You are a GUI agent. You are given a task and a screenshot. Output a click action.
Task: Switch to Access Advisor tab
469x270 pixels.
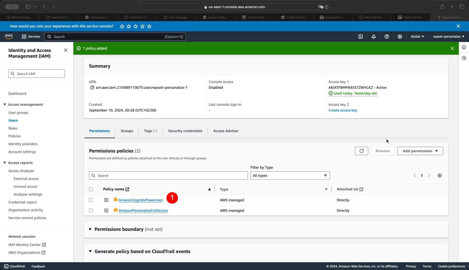(x=226, y=131)
